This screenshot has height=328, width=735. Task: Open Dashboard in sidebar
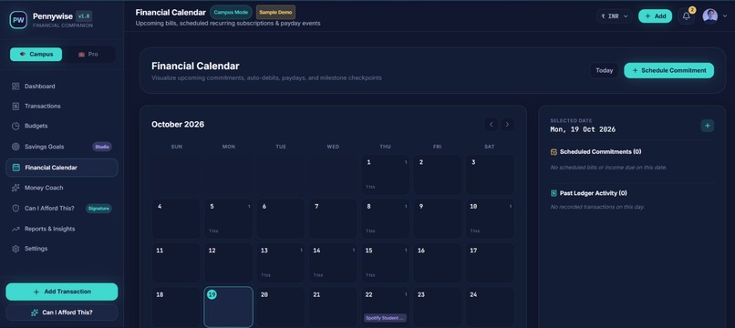pos(62,87)
